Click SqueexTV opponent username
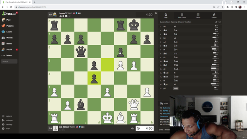 pos(63,14)
